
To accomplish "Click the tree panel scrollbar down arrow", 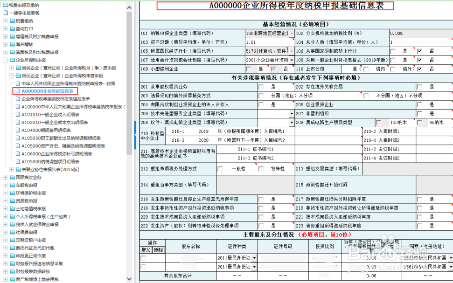I will (129, 279).
